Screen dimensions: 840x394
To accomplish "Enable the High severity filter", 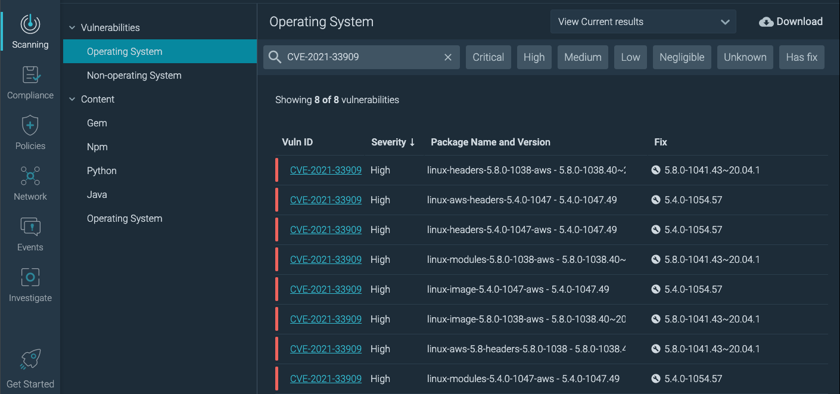I will pyautogui.click(x=534, y=57).
